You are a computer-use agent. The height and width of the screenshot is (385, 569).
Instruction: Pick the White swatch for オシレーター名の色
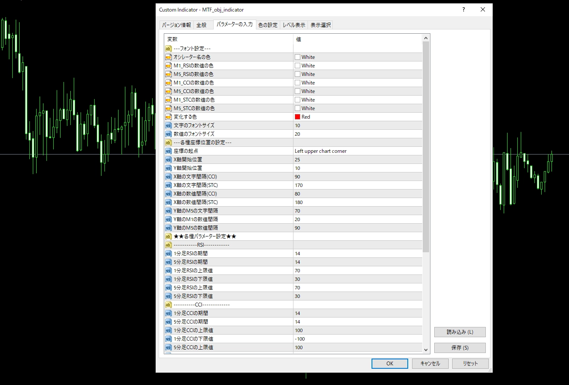298,57
